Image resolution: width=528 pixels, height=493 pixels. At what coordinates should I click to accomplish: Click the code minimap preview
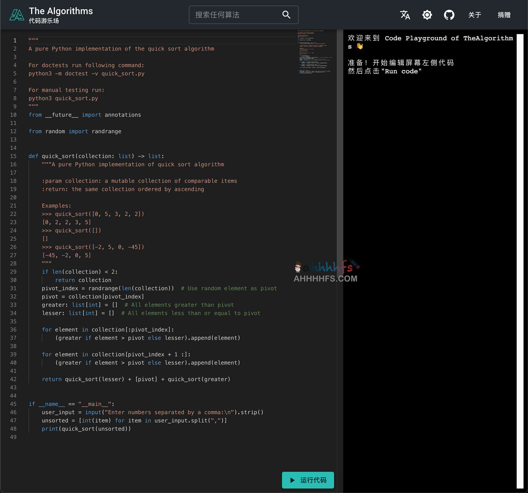point(315,52)
